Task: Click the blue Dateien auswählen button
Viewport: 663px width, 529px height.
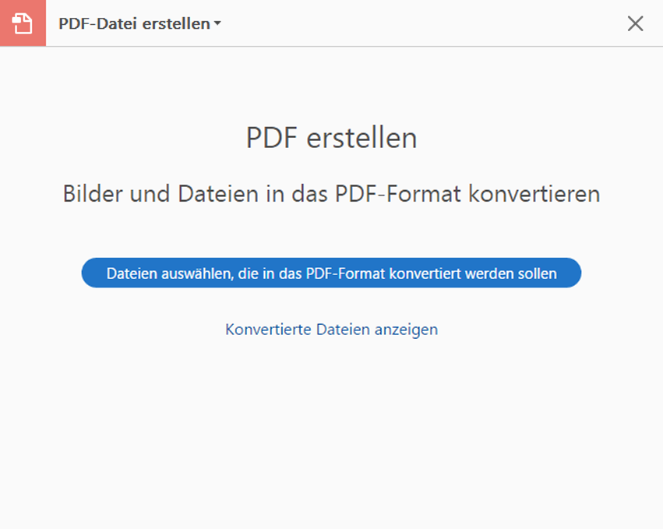Action: pyautogui.click(x=331, y=273)
